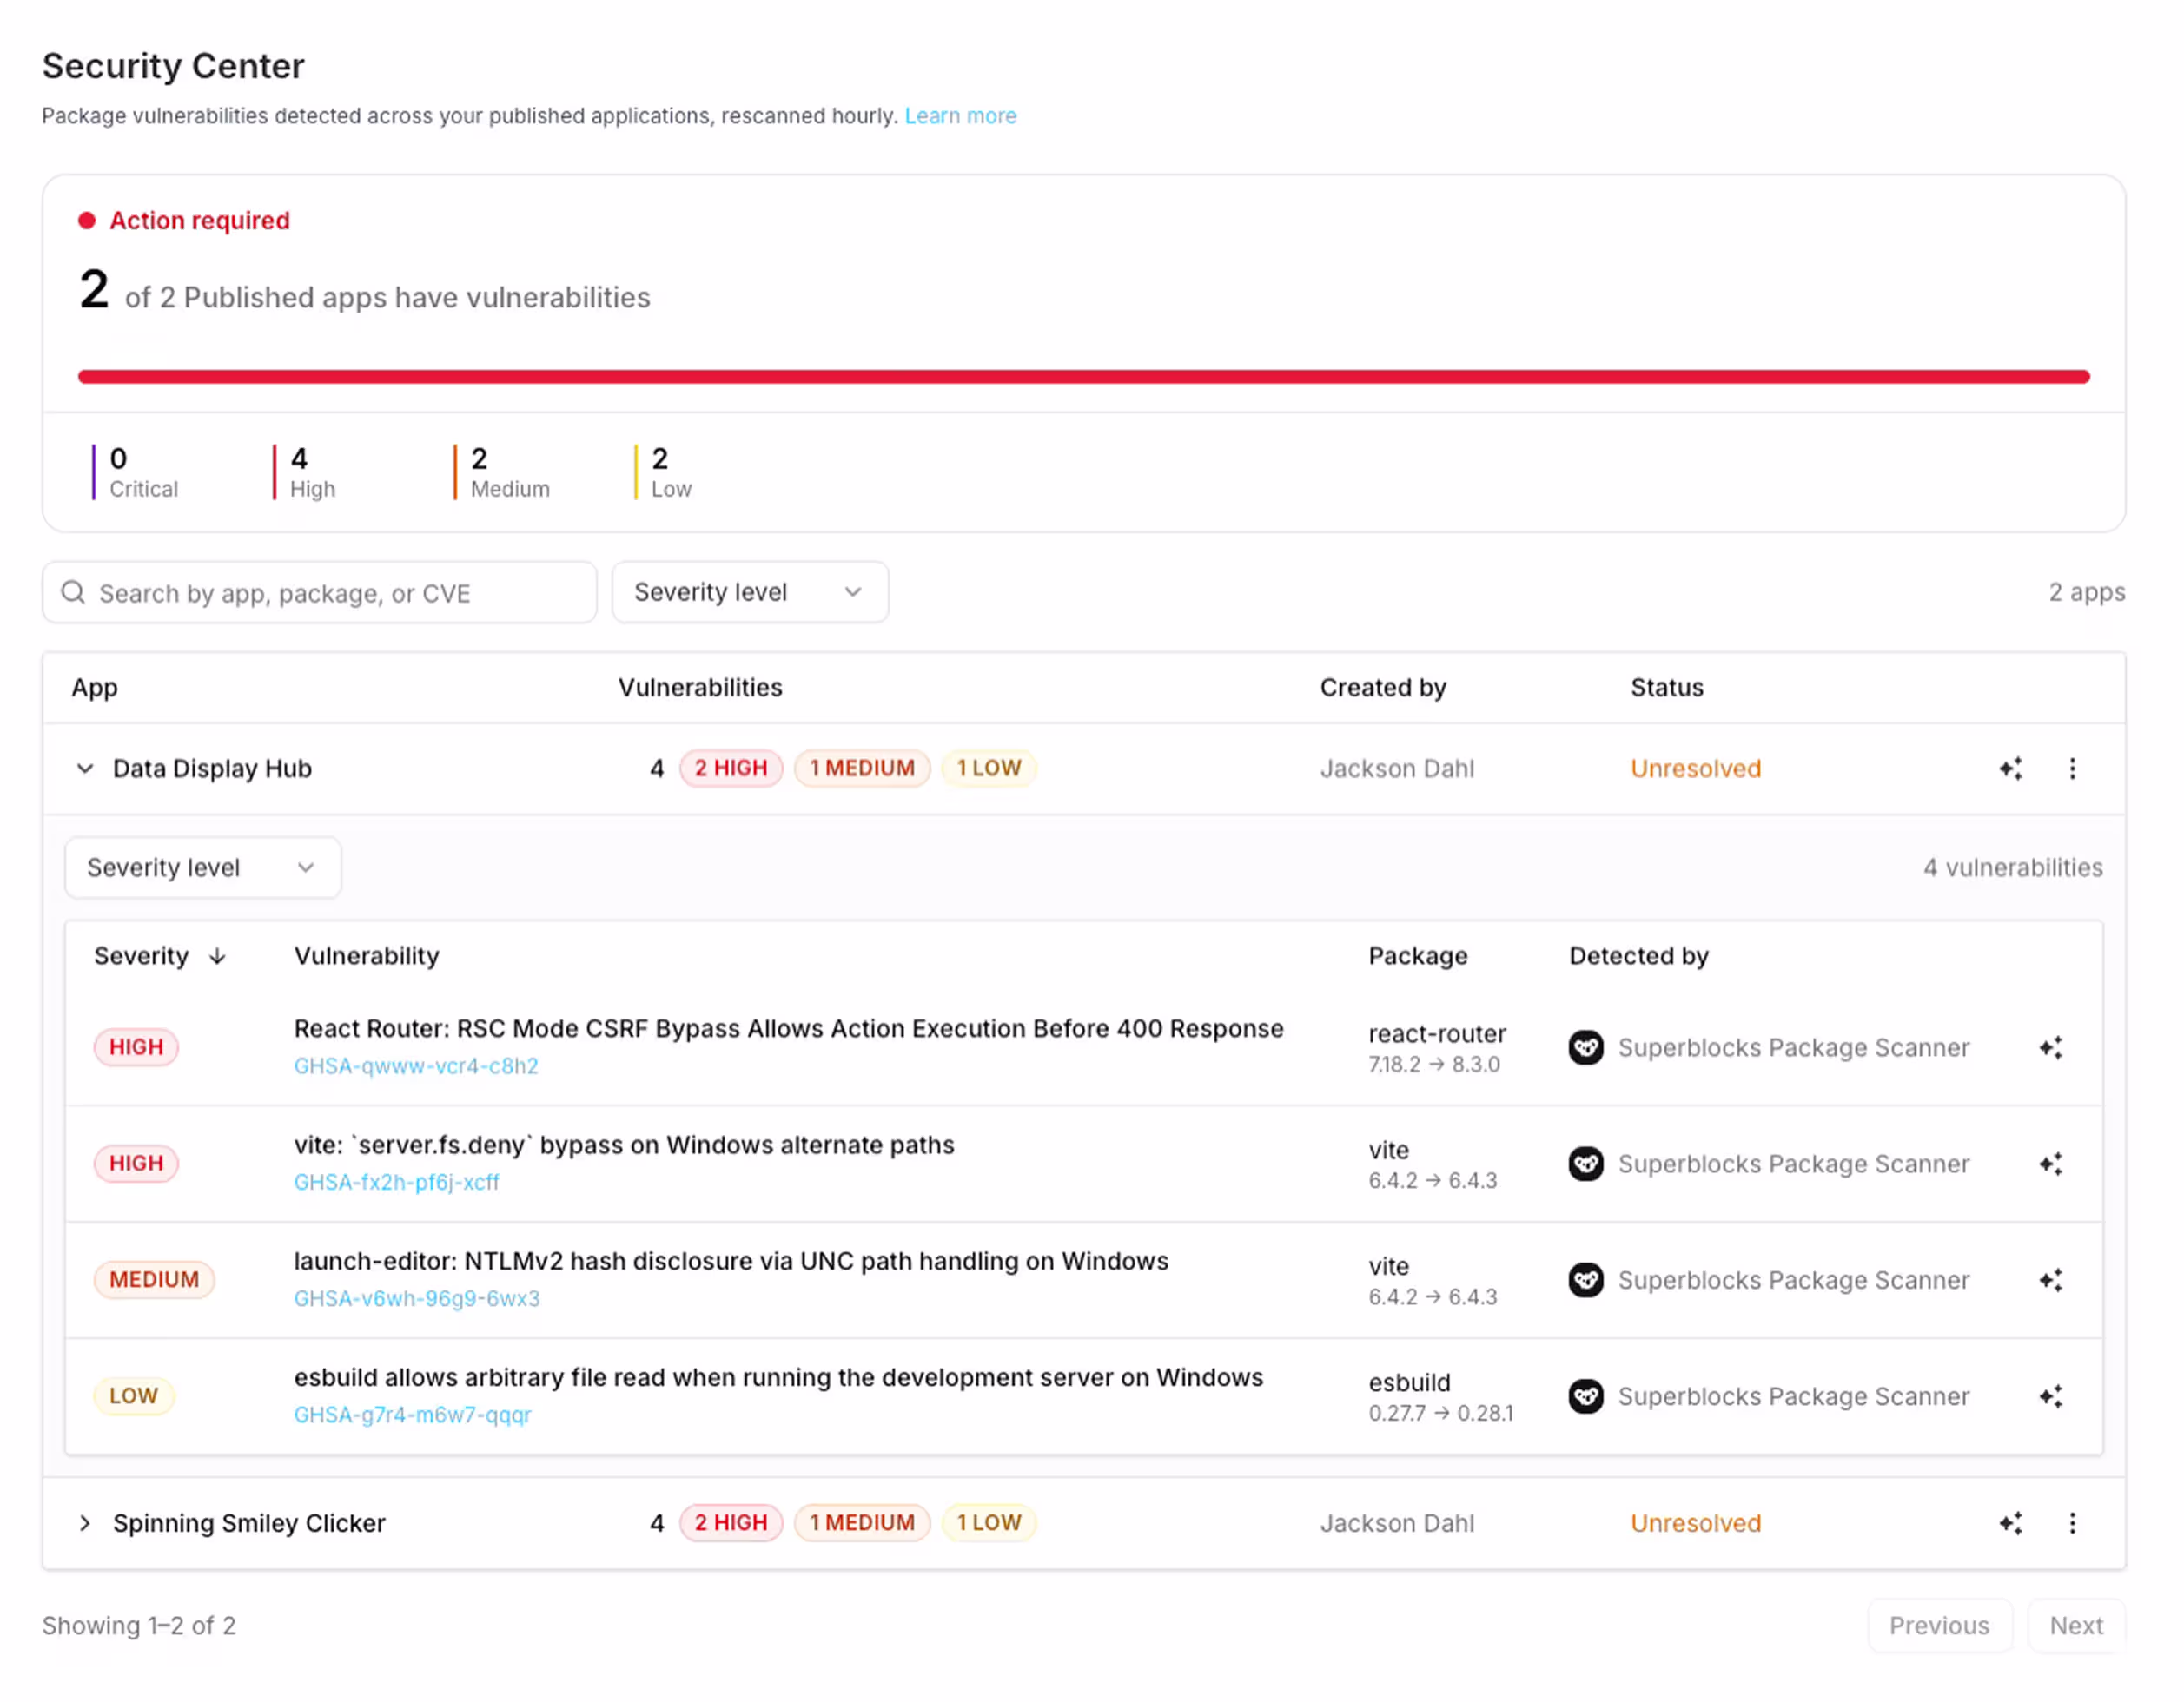Open the top Severity level filter dropdown

tap(750, 592)
